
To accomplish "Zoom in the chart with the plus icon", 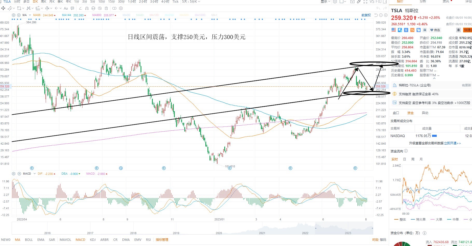I will (x=386, y=15).
